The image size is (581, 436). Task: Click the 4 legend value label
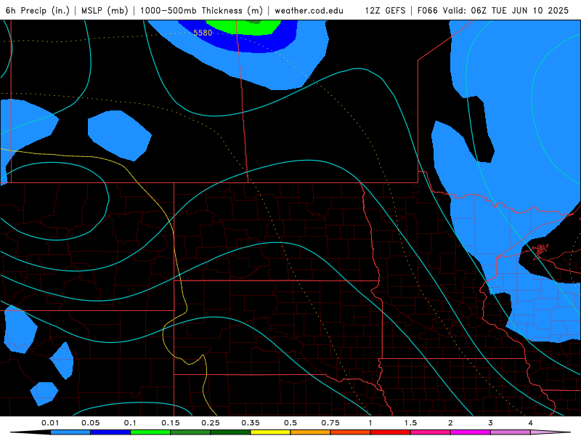[x=531, y=423]
